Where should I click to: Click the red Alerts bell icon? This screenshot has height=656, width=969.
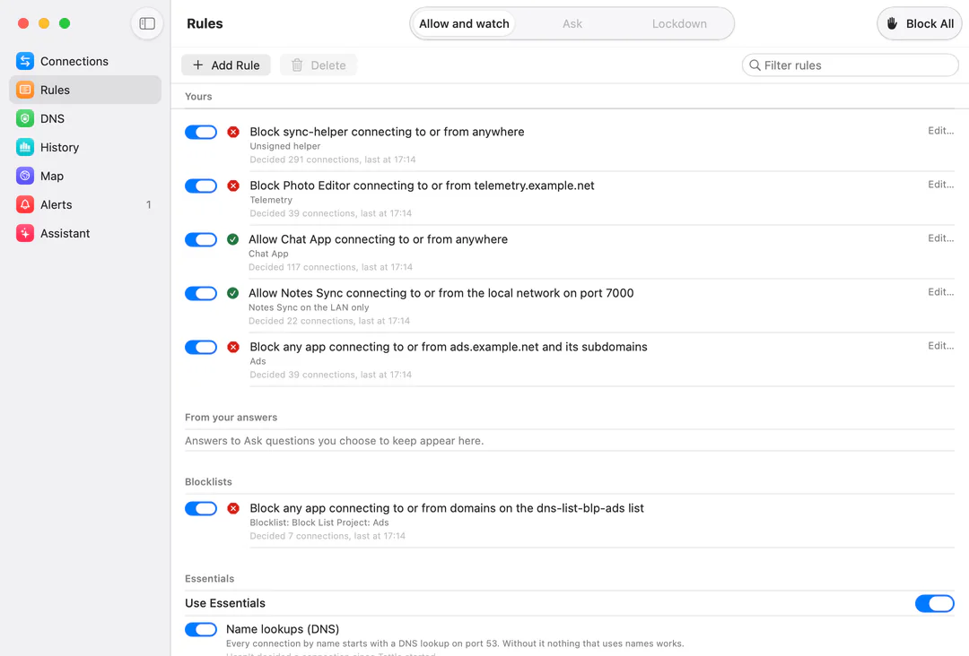25,205
